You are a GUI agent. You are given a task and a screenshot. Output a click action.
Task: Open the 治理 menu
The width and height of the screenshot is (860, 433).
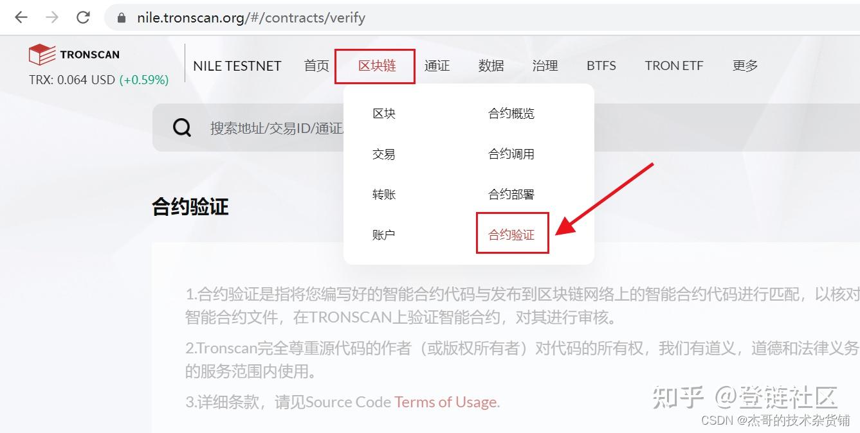point(545,66)
